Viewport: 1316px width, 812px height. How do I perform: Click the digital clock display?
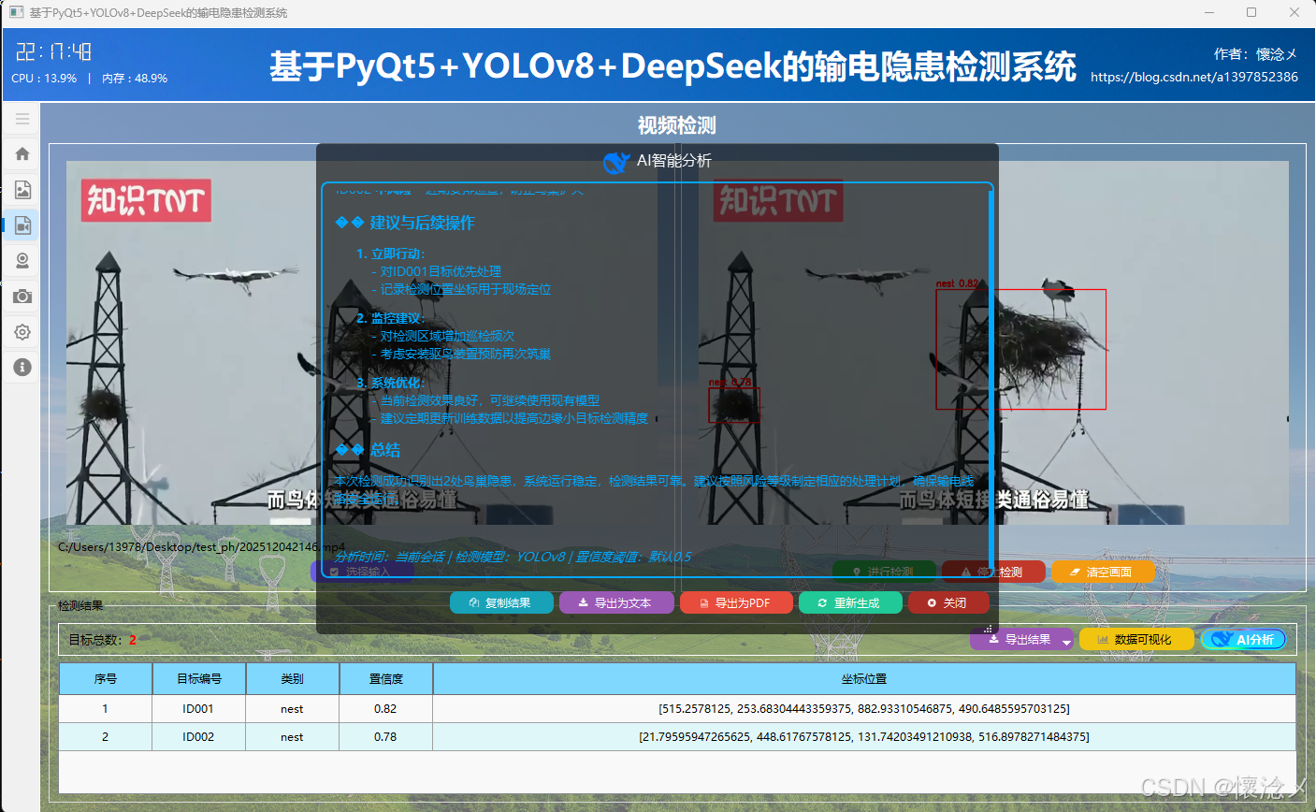53,51
